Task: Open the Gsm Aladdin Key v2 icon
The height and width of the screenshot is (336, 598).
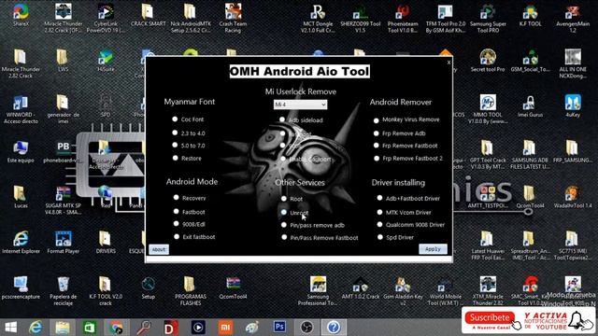Action: click(403, 291)
